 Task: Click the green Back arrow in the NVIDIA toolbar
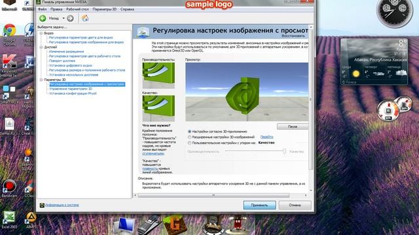click(43, 18)
